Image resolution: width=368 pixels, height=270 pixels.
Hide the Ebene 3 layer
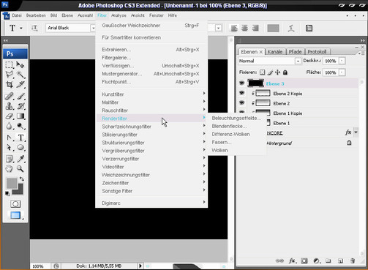(241, 83)
